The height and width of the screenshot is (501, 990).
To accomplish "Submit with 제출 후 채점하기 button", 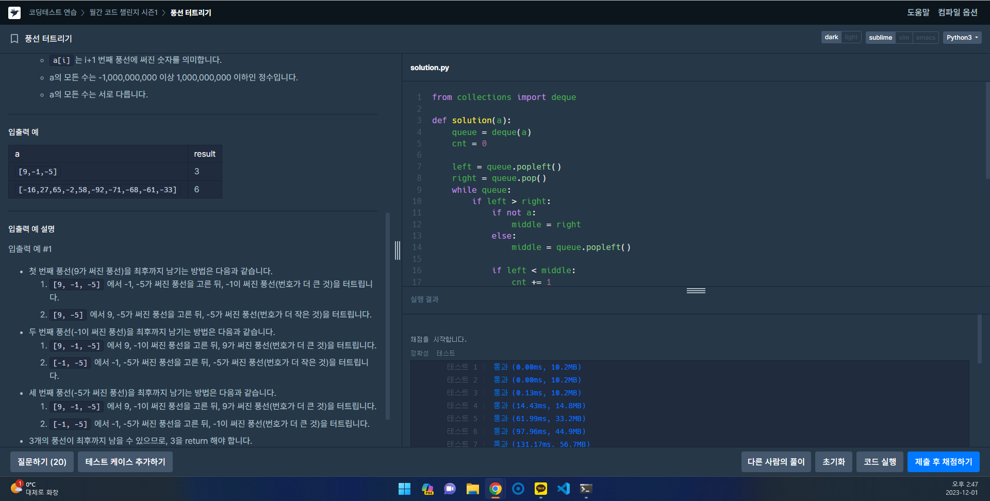I will pyautogui.click(x=944, y=462).
